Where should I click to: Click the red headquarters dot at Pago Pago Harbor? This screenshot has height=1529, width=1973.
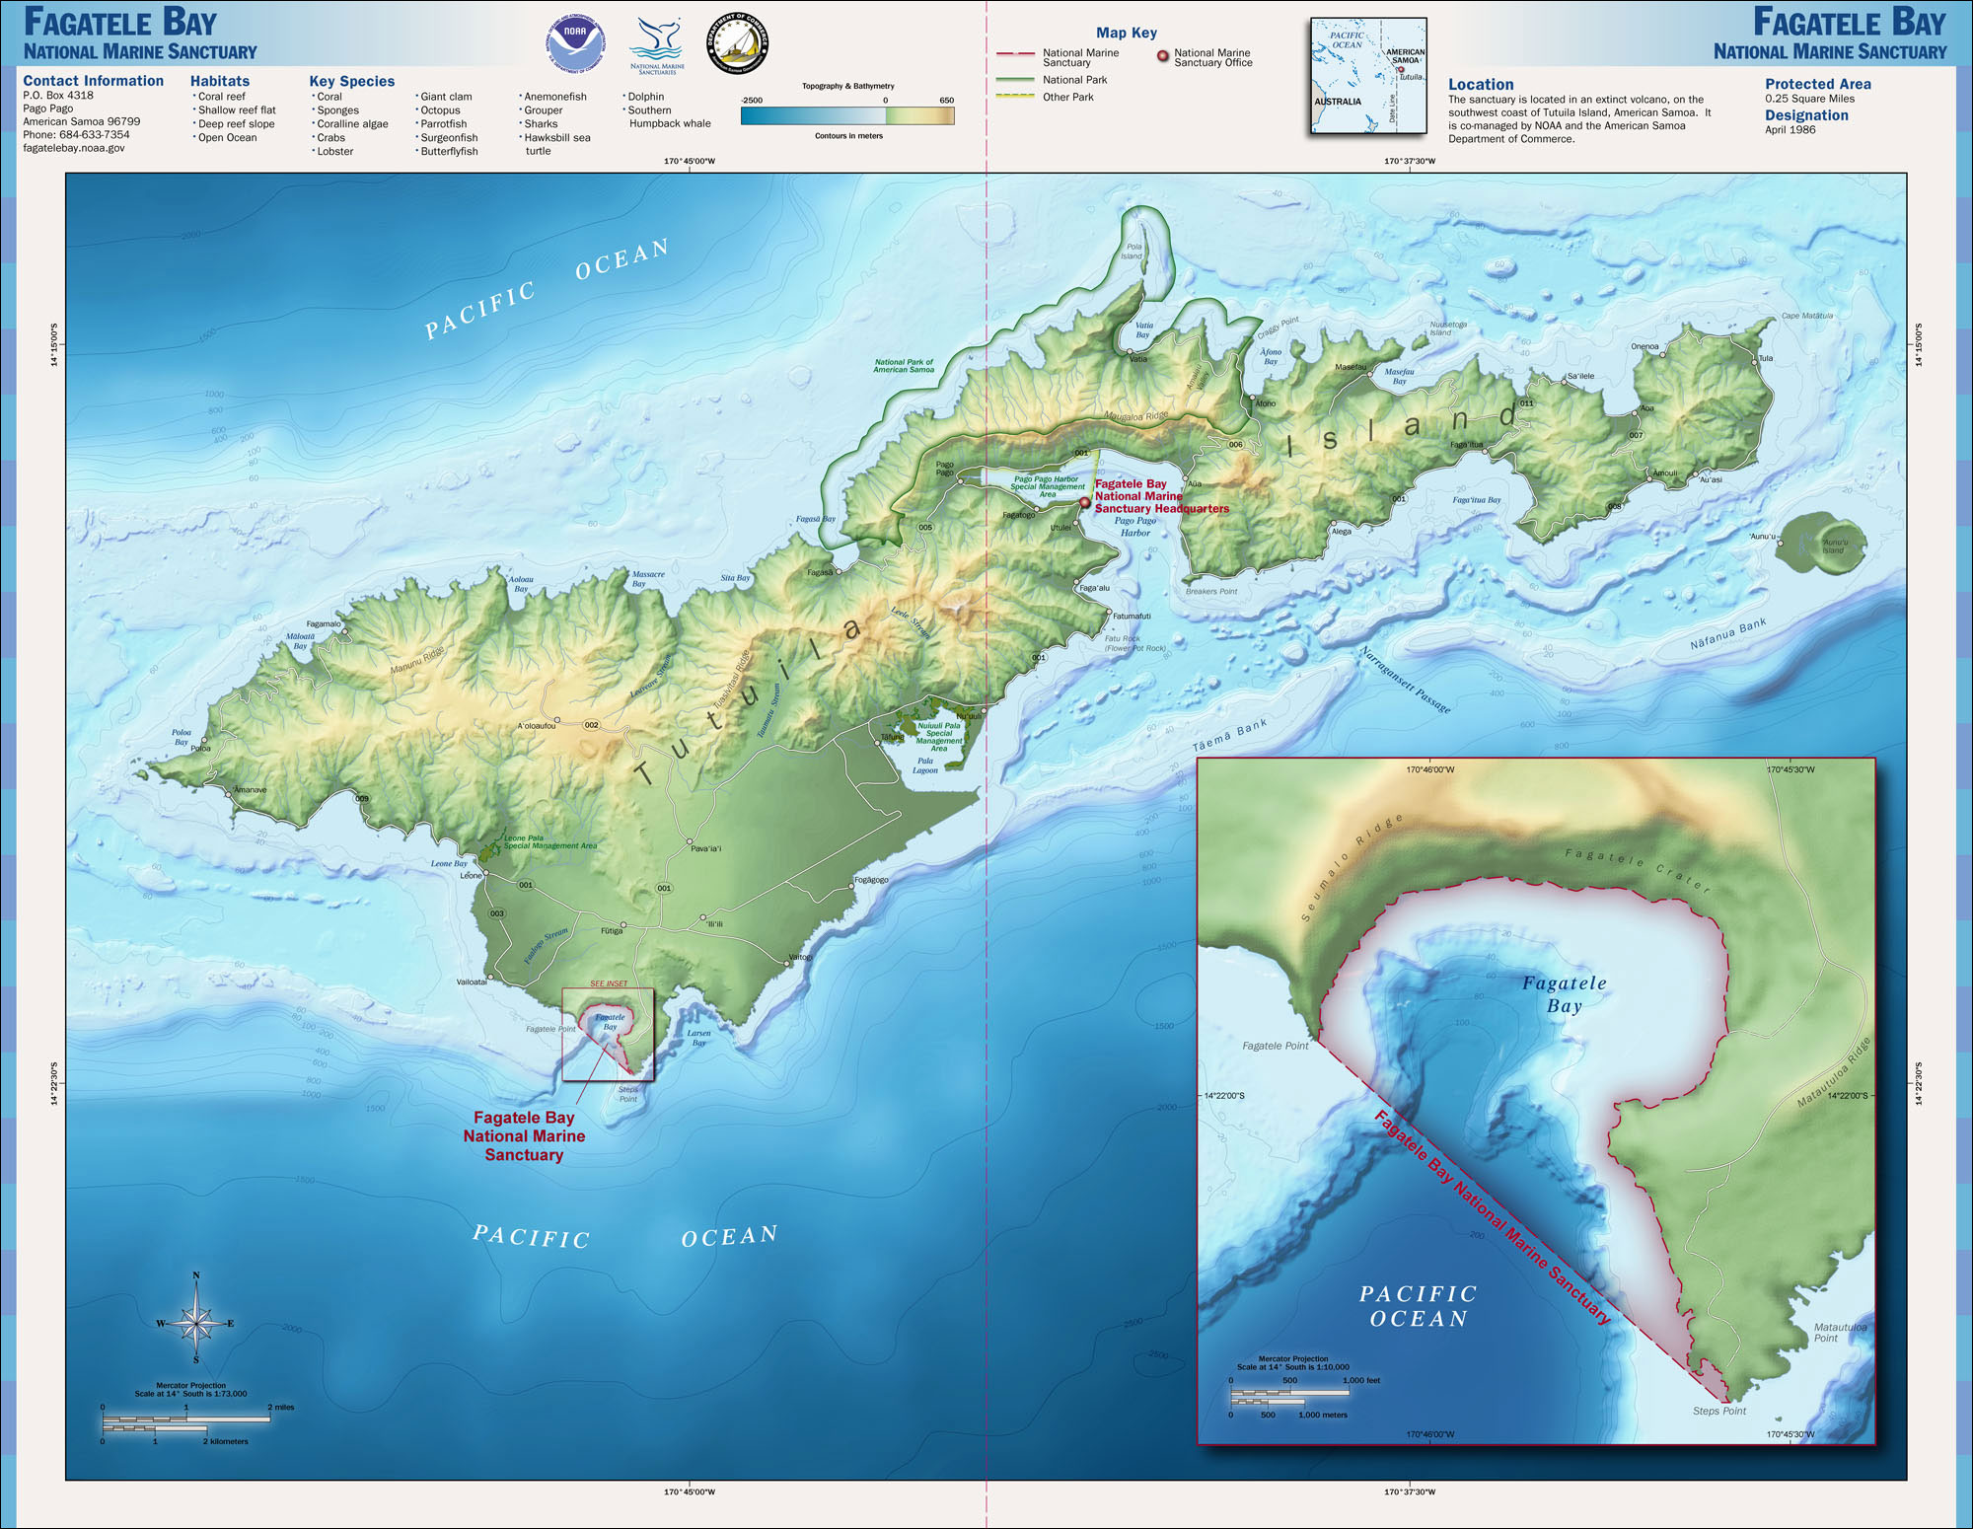[1084, 502]
